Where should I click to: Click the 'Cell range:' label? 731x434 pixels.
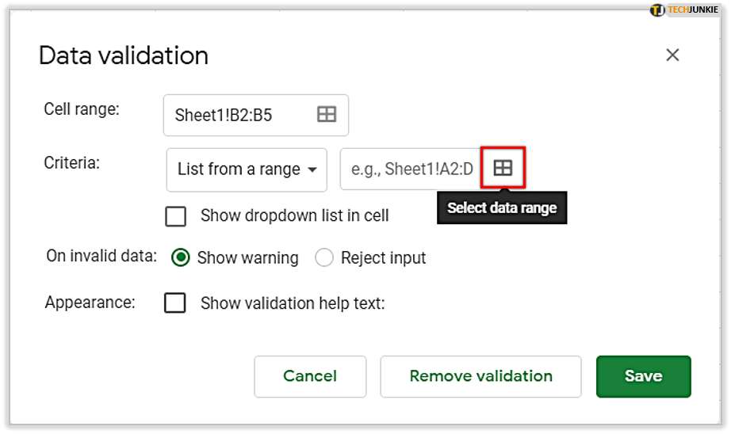(x=82, y=109)
